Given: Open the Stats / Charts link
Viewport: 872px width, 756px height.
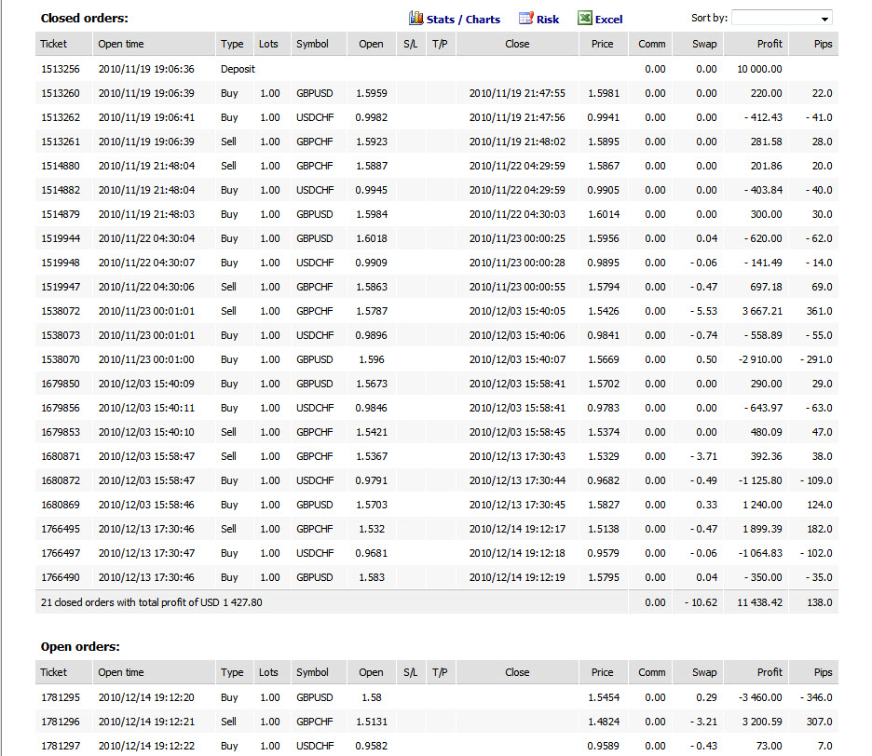Looking at the screenshot, I should pos(463,20).
